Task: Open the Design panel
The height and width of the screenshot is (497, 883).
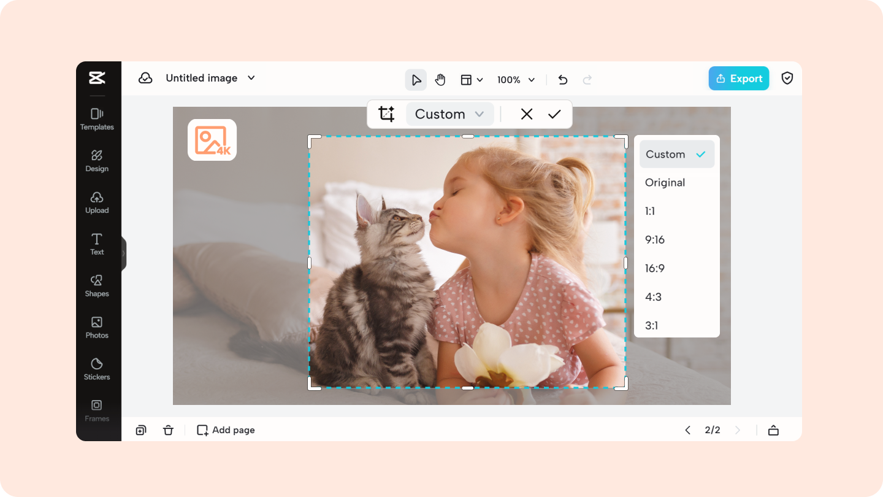Action: point(97,161)
